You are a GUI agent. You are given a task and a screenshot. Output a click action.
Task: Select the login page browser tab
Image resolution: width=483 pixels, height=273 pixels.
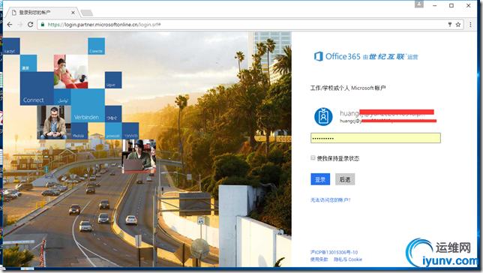[42, 12]
